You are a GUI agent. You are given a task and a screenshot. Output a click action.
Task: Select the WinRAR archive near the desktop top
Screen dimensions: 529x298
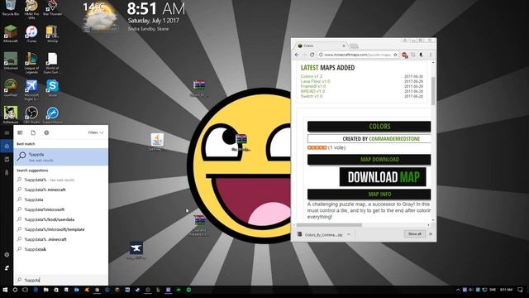tap(199, 89)
